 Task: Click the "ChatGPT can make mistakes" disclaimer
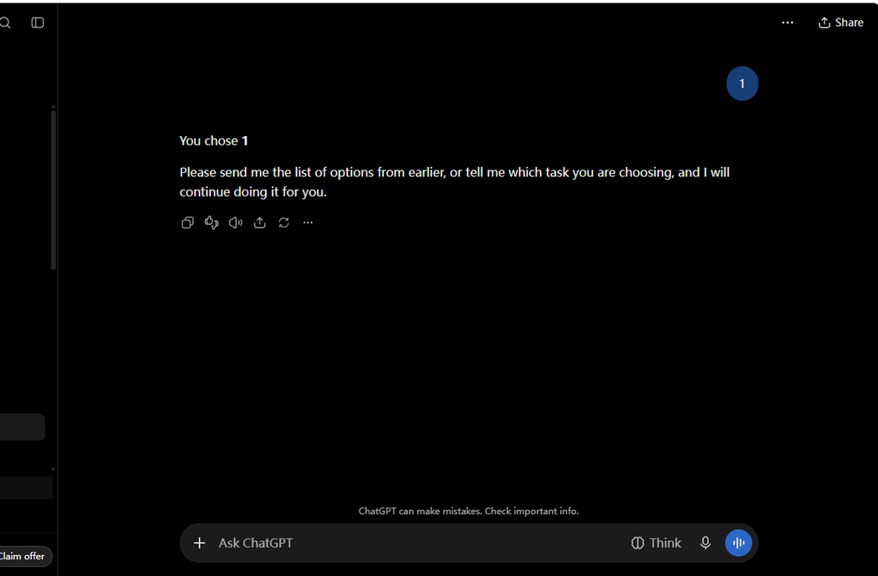(x=468, y=511)
